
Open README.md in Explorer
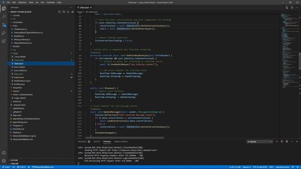tap(18, 129)
